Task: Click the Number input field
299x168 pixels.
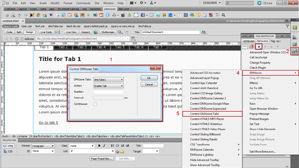Action: point(108,92)
